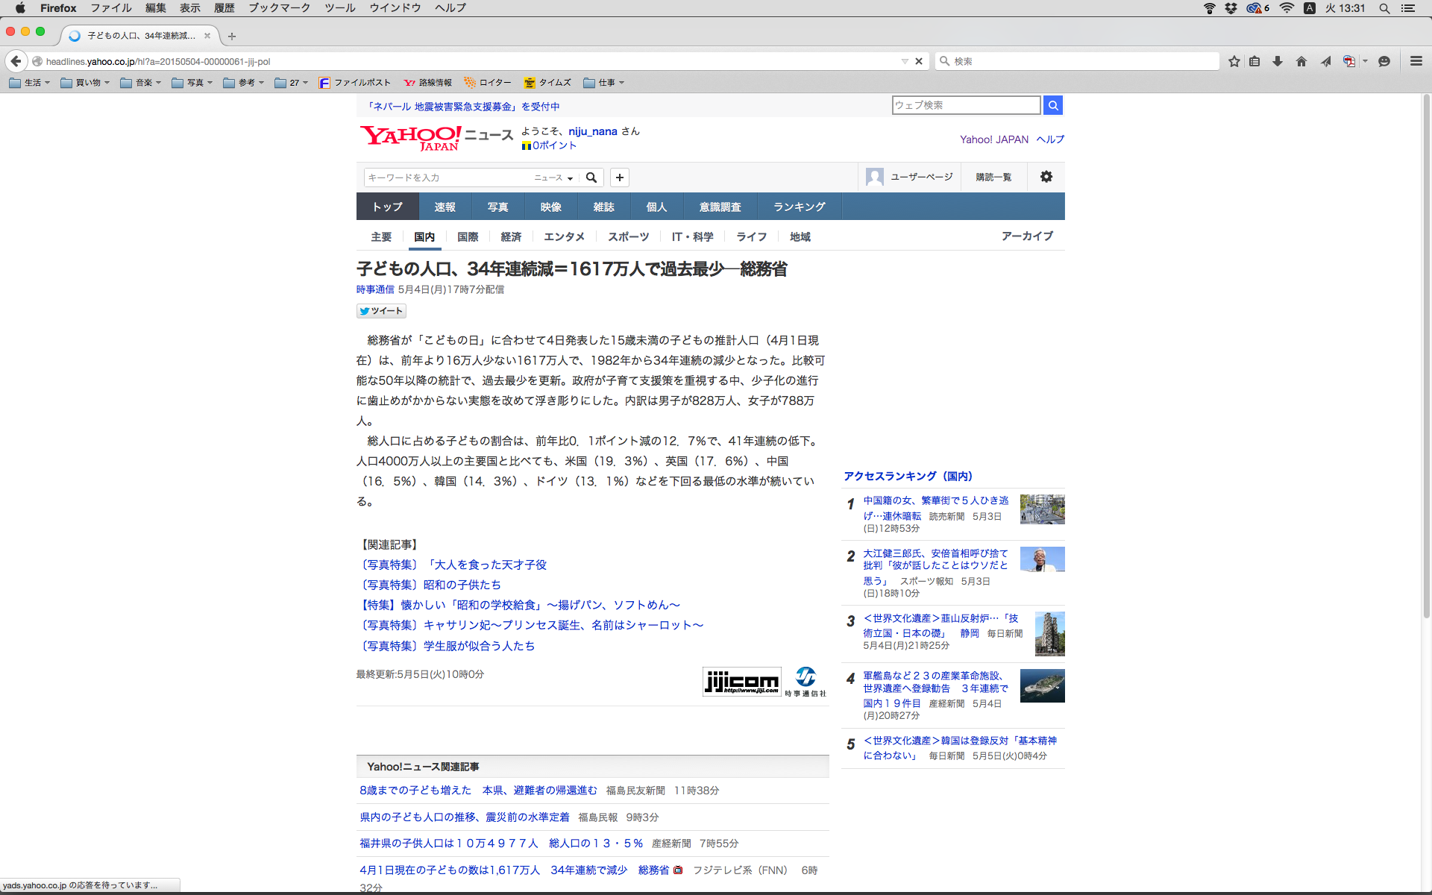The width and height of the screenshot is (1432, 895).
Task: Open the PDF toolbar button dropdown arrow
Action: [x=1365, y=61]
